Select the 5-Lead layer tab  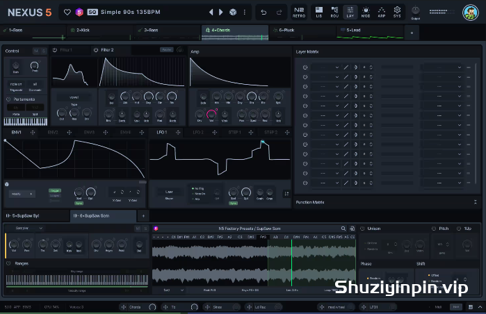(370, 33)
